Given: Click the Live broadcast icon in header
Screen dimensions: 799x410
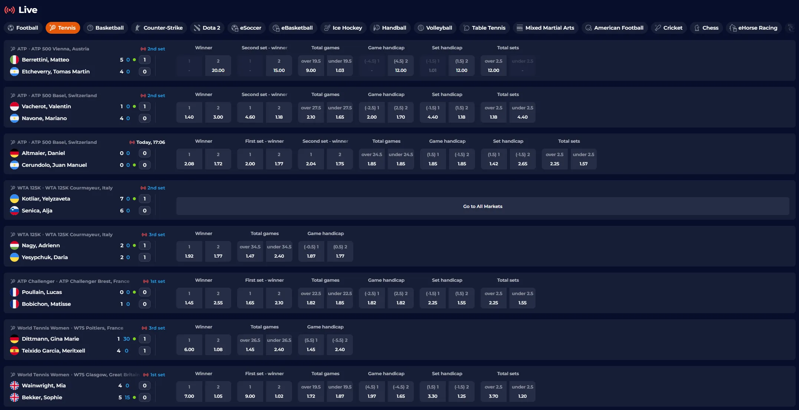Looking at the screenshot, I should coord(10,10).
